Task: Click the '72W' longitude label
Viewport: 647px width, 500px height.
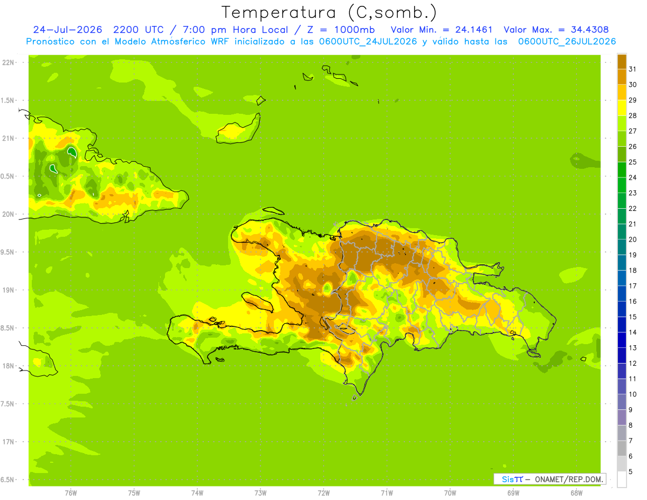Action: click(323, 492)
